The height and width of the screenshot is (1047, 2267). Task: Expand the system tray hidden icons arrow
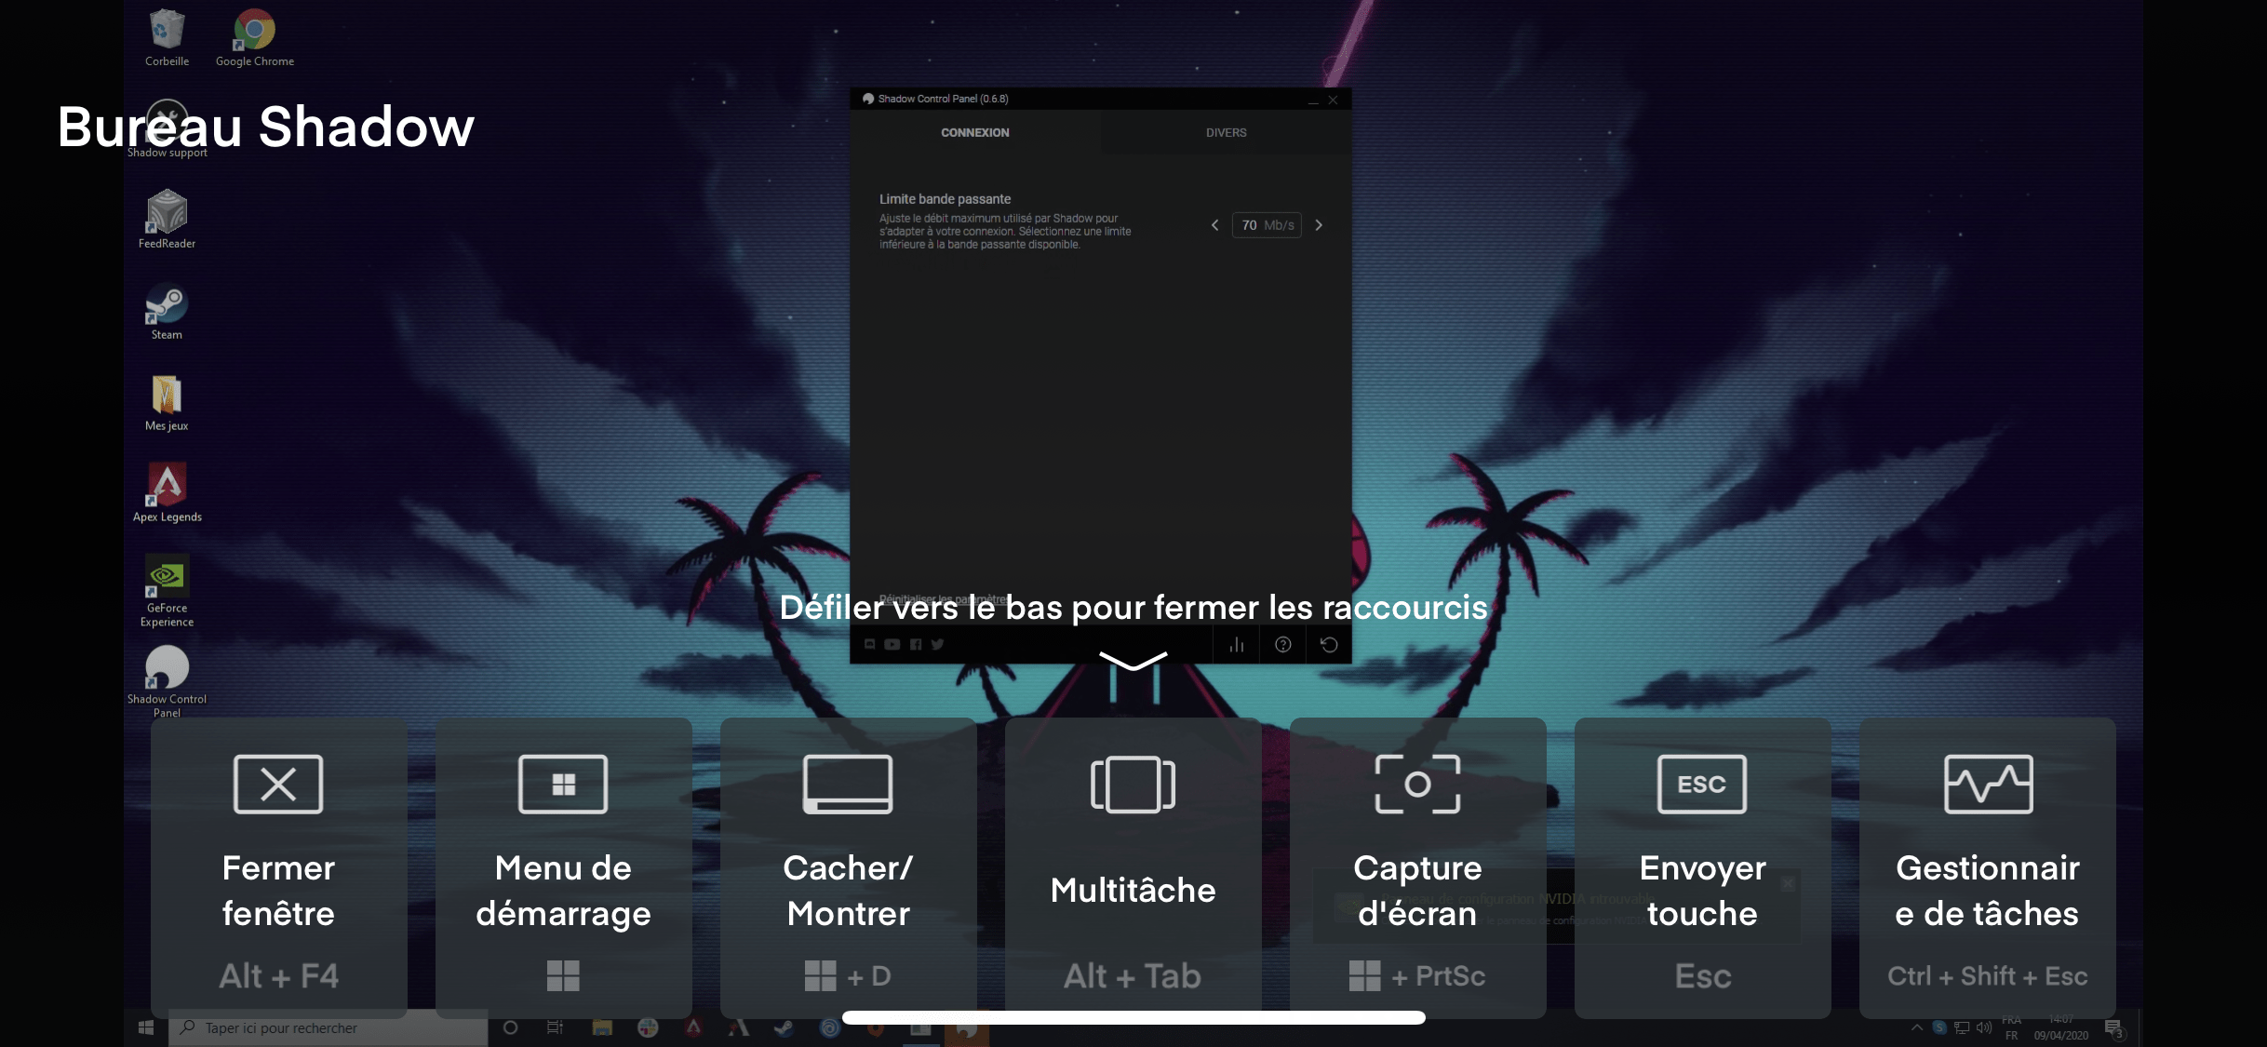coord(1917,1027)
